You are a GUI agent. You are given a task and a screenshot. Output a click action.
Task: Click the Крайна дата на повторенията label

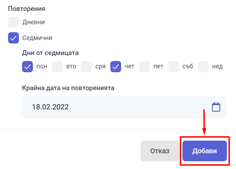coord(68,88)
